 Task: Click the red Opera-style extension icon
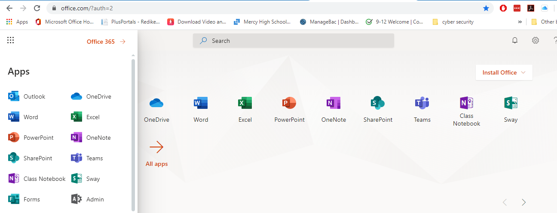pos(503,8)
